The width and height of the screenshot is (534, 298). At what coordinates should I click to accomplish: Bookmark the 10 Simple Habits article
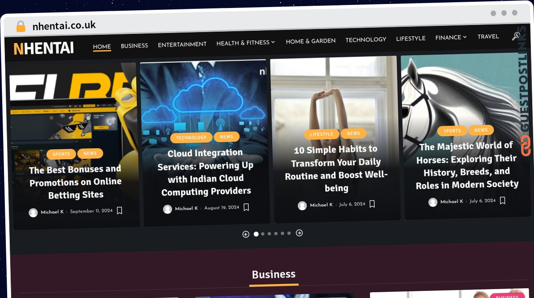coord(372,204)
